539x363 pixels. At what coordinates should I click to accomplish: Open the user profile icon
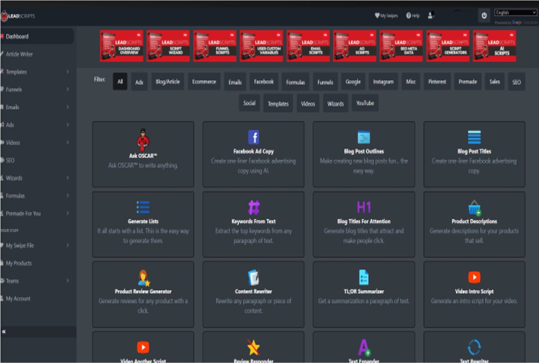pyautogui.click(x=431, y=16)
